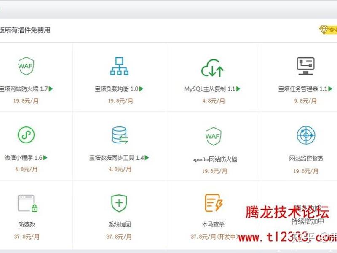Click the 系统加固 price 37.8元/月
The image size is (337, 253).
click(119, 237)
